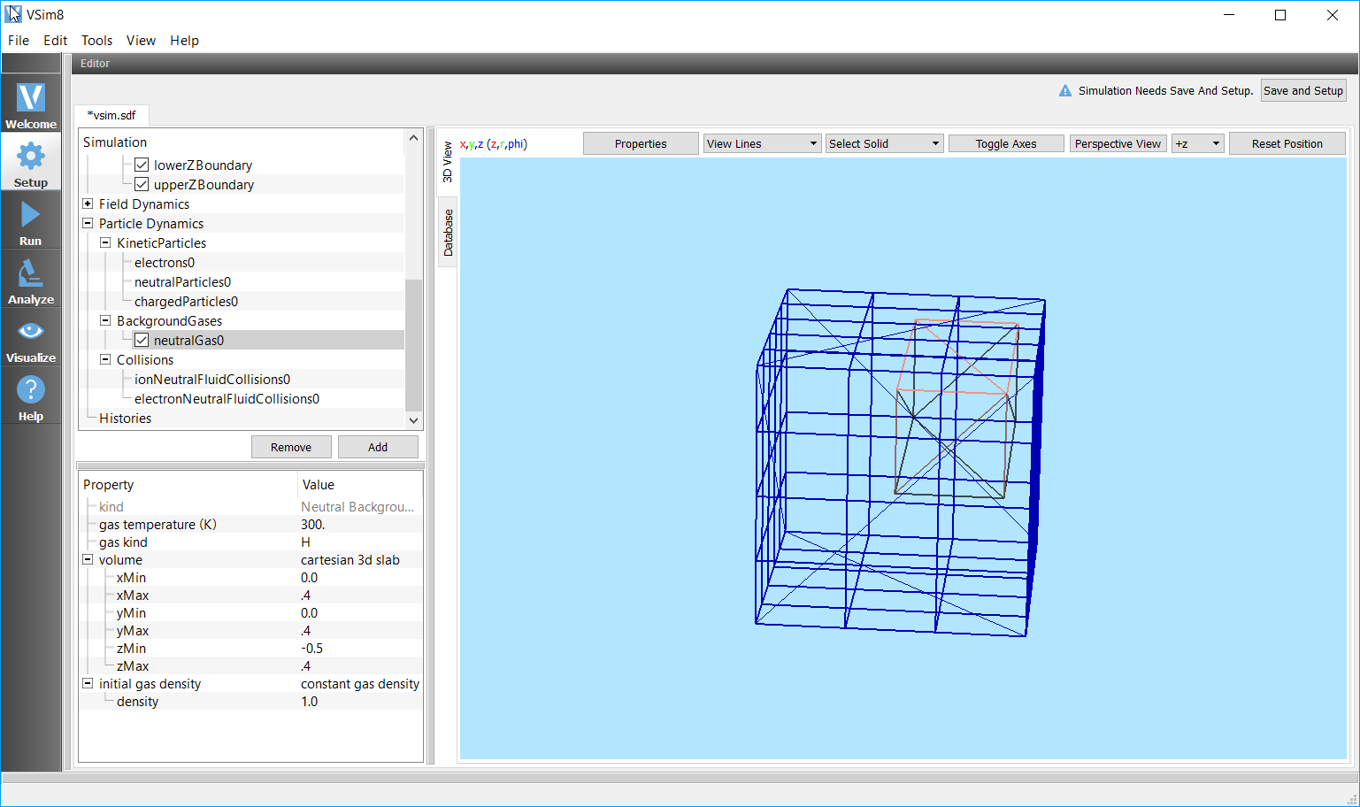1360x807 pixels.
Task: Select the *vsim.sdf tab
Action: tap(111, 115)
